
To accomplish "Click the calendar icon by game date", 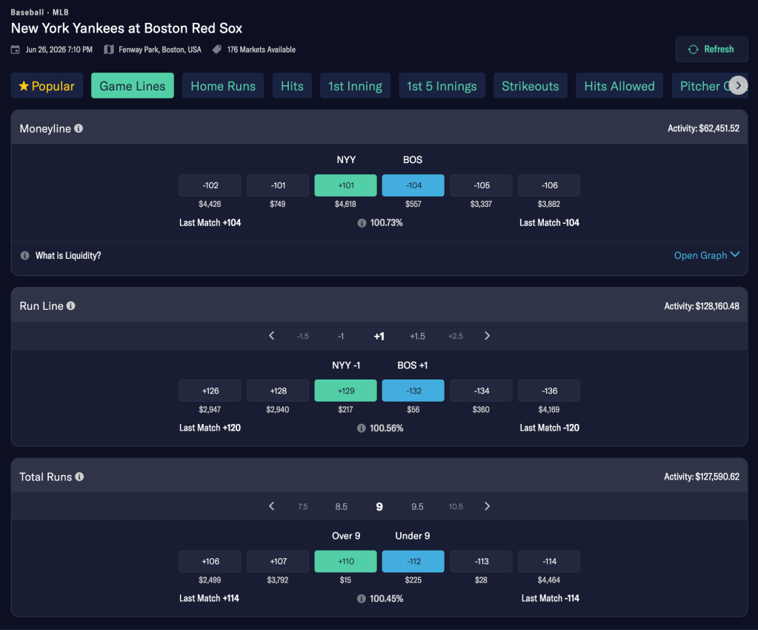I will point(16,50).
